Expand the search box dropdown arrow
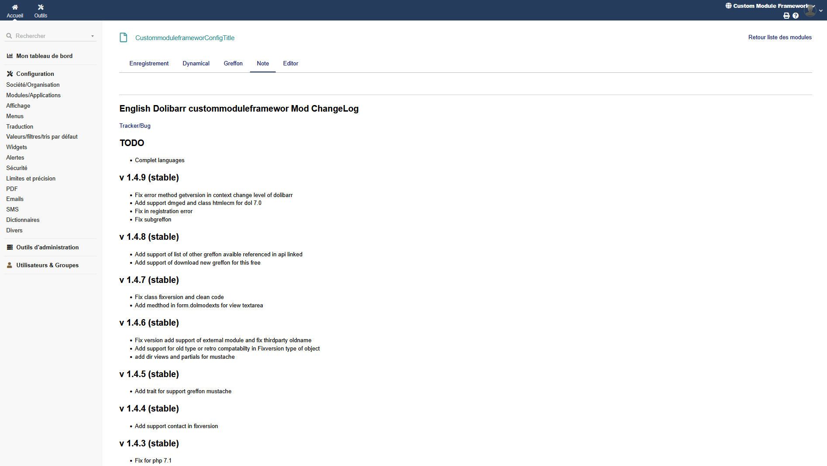827x466 pixels. tap(93, 36)
